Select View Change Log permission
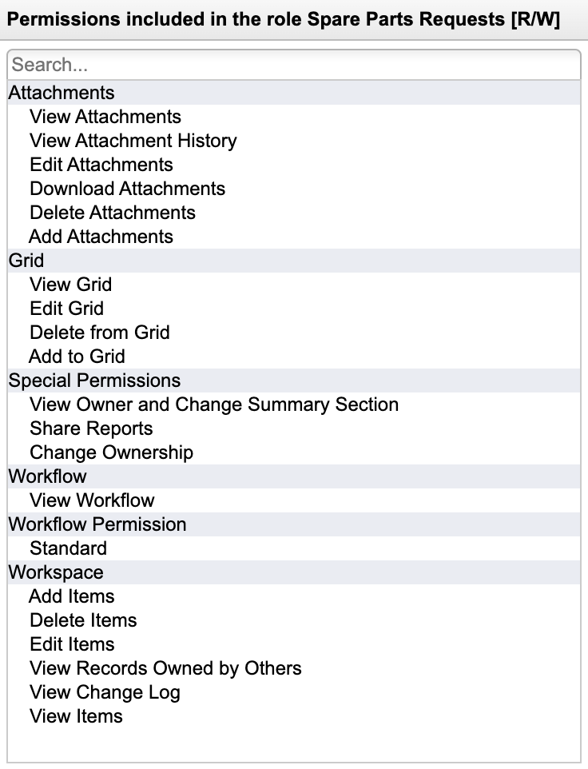 pos(105,692)
